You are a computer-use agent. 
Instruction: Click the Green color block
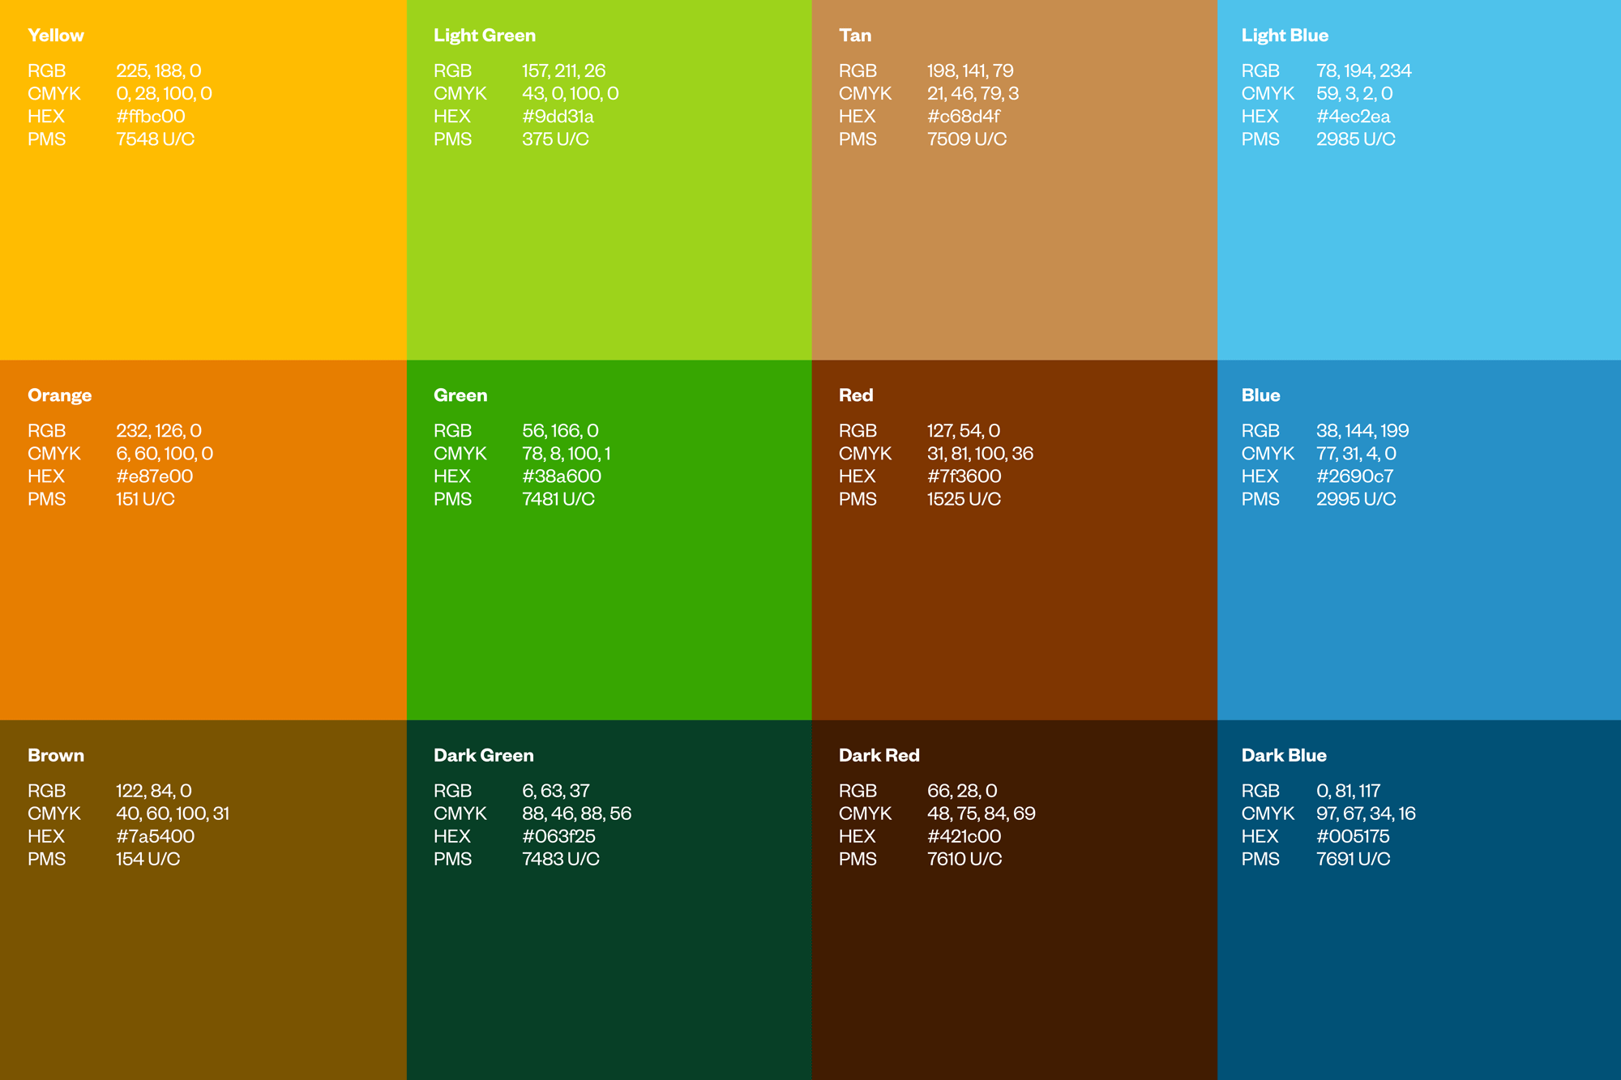point(608,608)
